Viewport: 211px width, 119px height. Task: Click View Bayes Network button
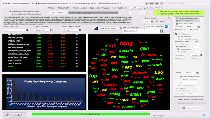point(157,27)
